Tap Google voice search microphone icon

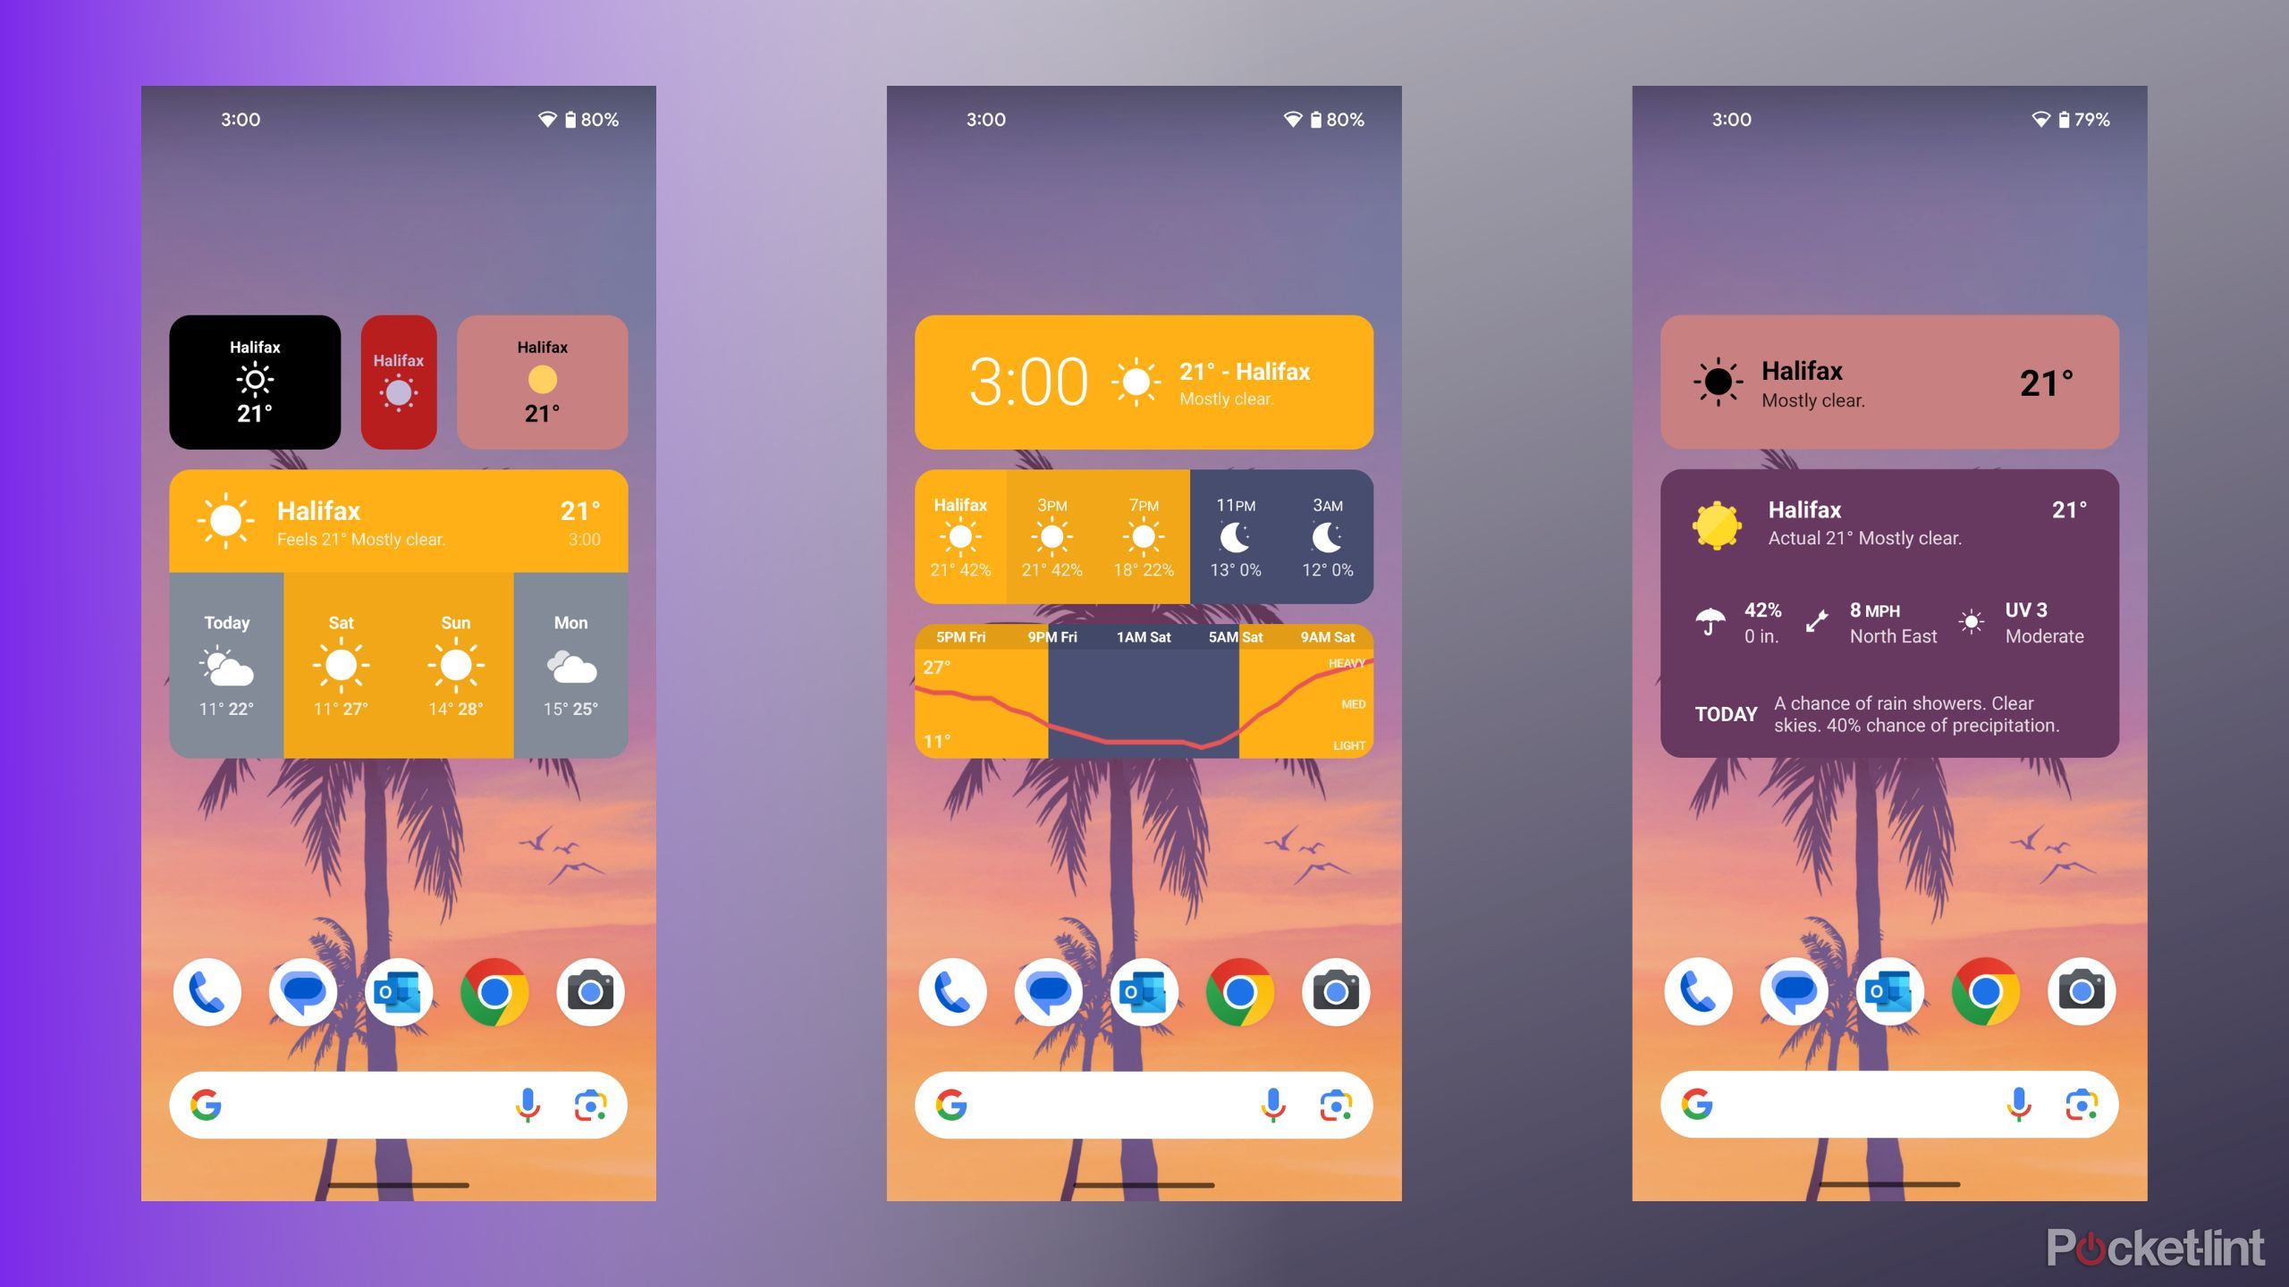pos(530,1103)
